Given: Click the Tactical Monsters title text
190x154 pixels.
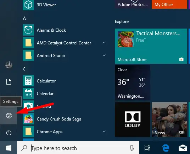Looking at the screenshot, I should pyautogui.click(x=158, y=33).
